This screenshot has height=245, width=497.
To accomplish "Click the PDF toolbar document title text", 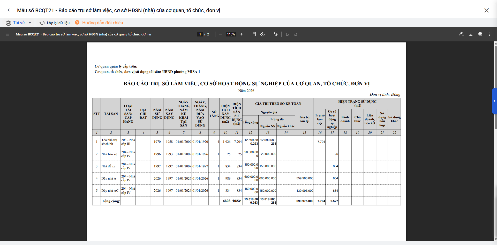I will 84,34.
